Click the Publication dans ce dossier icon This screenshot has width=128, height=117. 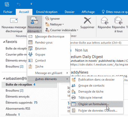point(74,79)
